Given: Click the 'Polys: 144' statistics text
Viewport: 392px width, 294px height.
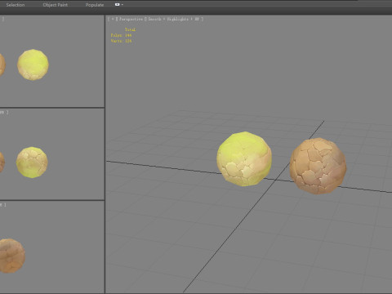Looking at the screenshot, I should [121, 35].
